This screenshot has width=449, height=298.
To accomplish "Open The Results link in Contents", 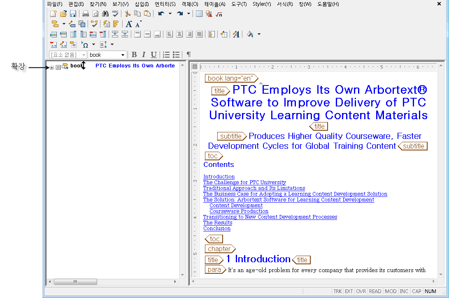I will (x=218, y=222).
